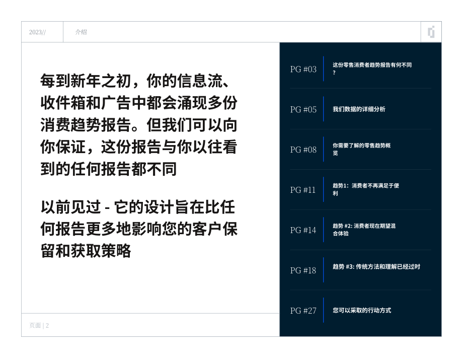Open '这份零售消费者趋势报告有何不同' entry
Image resolution: width=463 pixels, height=358 pixels.
[x=372, y=68]
